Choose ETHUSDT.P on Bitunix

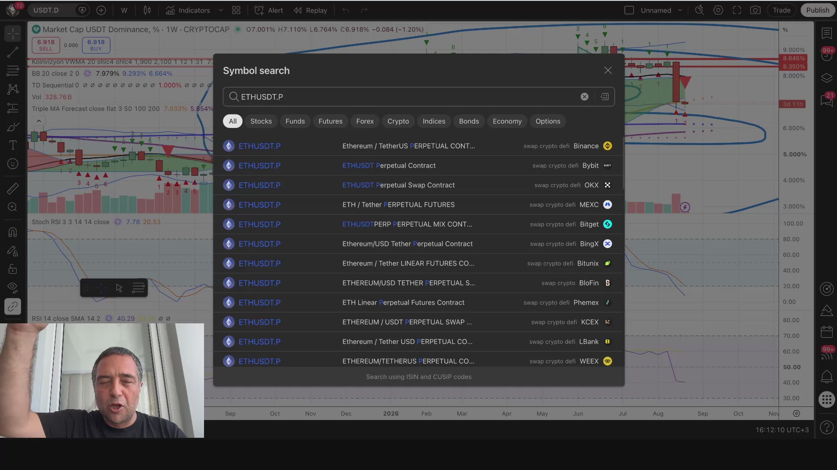coord(418,264)
